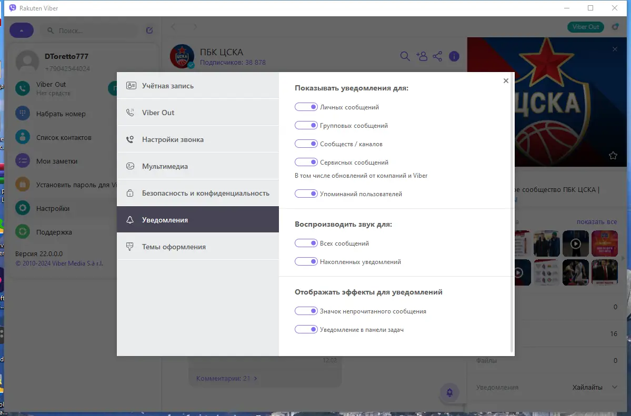Click the pink poster media thumbnail
Image resolution: width=631 pixels, height=416 pixels.
click(605, 243)
